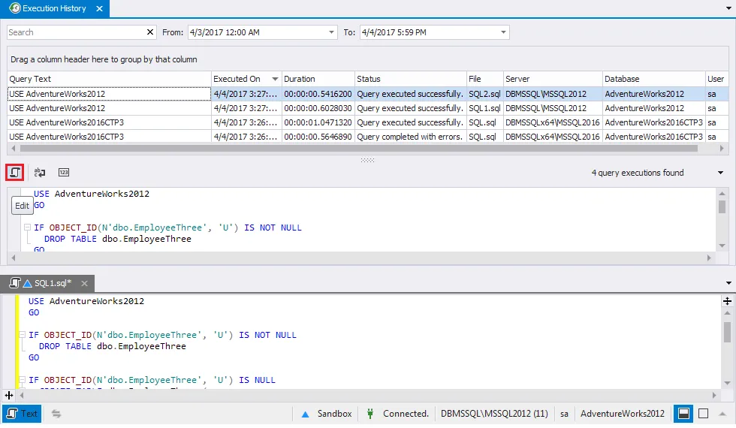736x428 pixels.
Task: Toggle word wrap icon in preview toolbar
Action: 40,173
